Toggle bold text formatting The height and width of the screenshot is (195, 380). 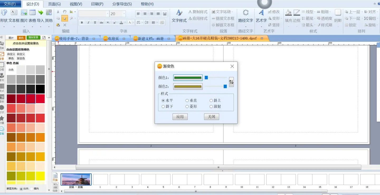tap(82, 23)
